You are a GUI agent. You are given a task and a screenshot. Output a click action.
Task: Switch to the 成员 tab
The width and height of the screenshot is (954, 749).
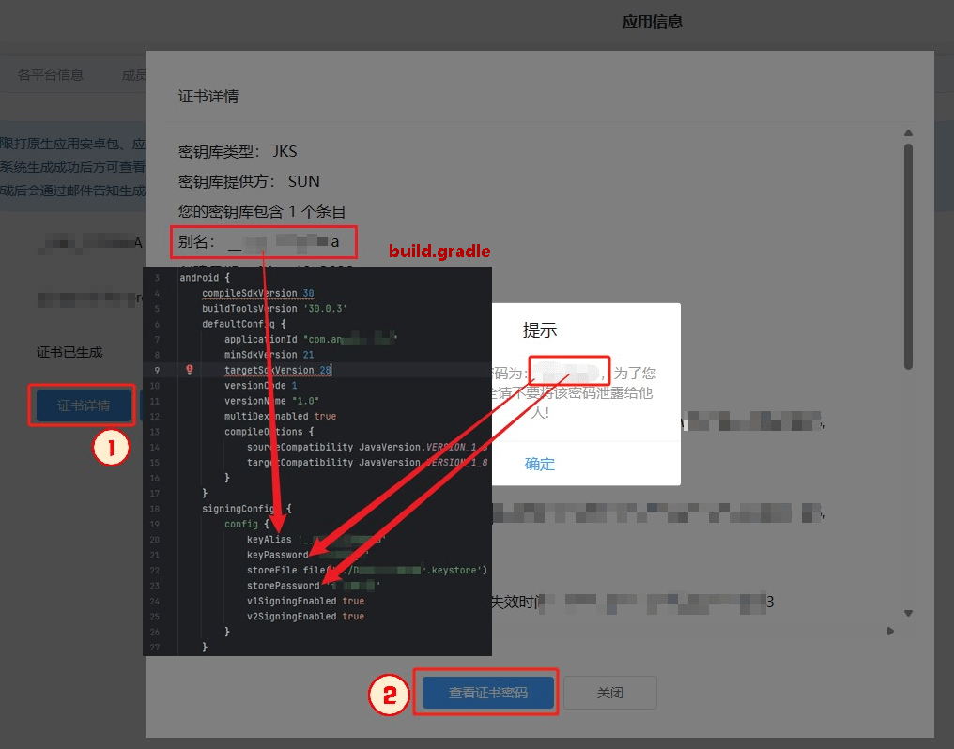(x=134, y=74)
